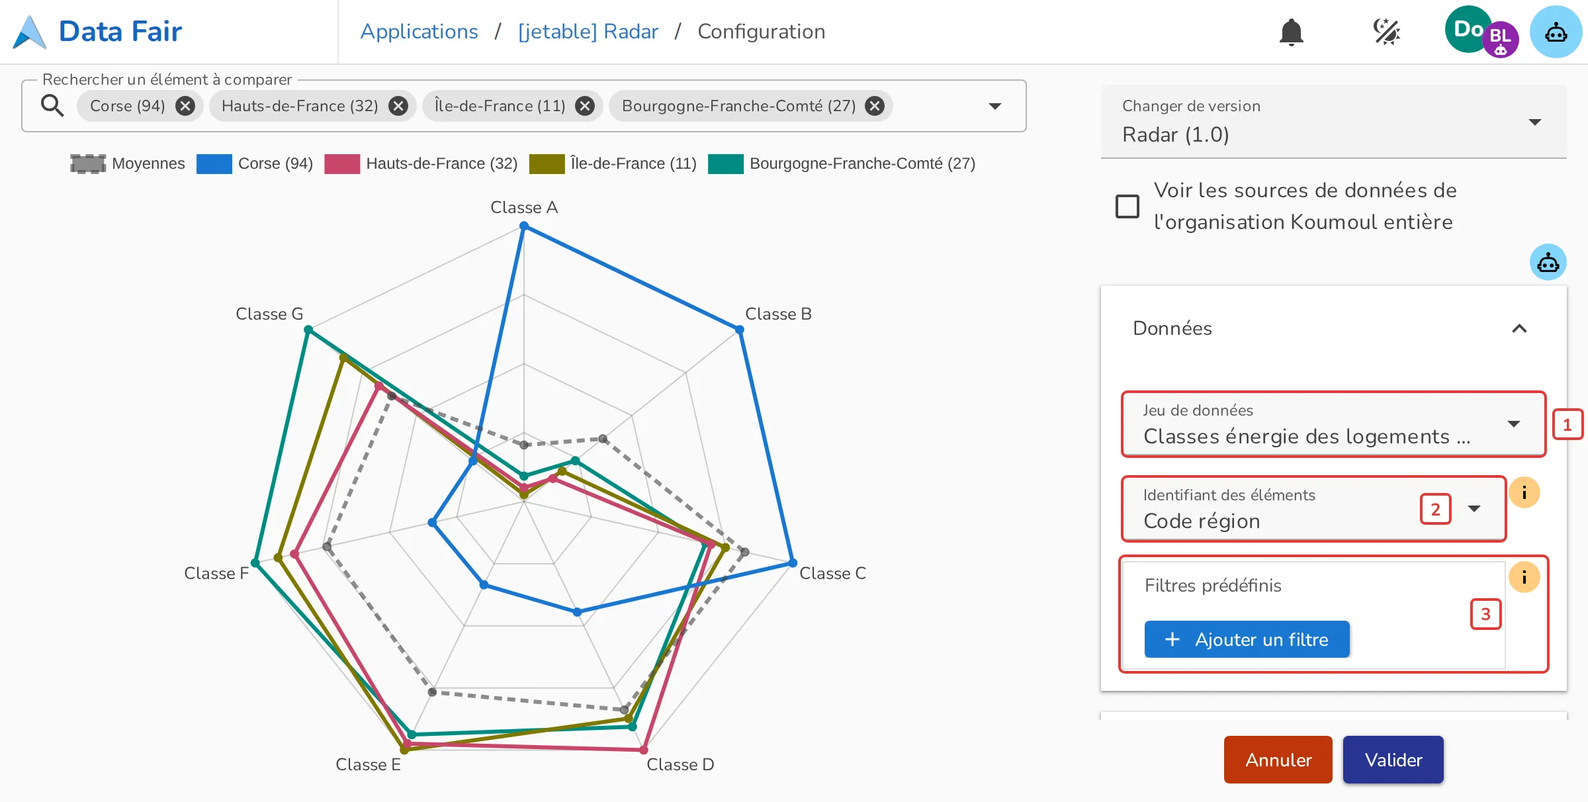Viewport: 1588px width, 802px height.
Task: Toggle the dark mode theme icon
Action: 1386,32
